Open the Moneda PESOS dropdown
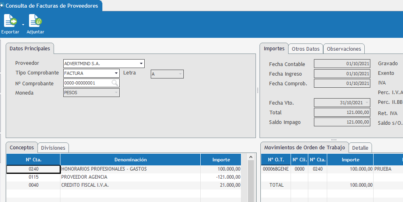 click(x=116, y=93)
